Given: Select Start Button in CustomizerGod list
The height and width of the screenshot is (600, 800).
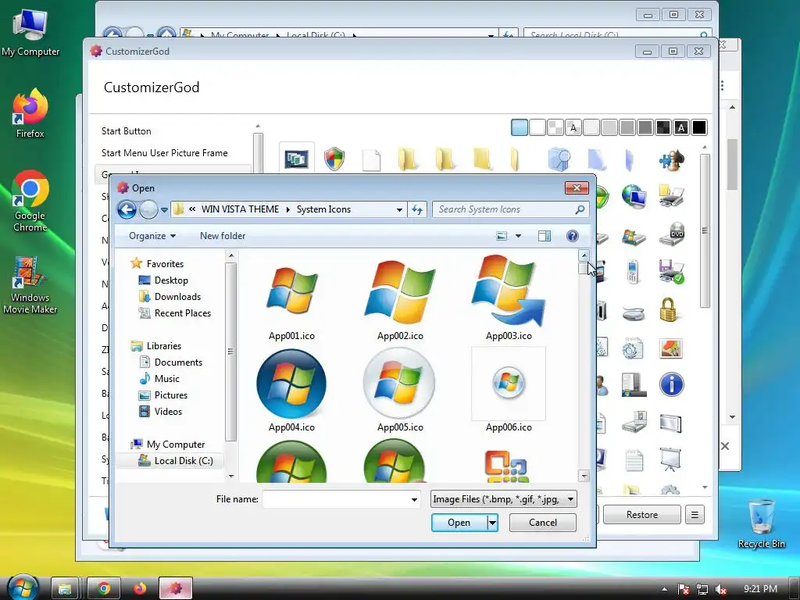Looking at the screenshot, I should tap(126, 131).
